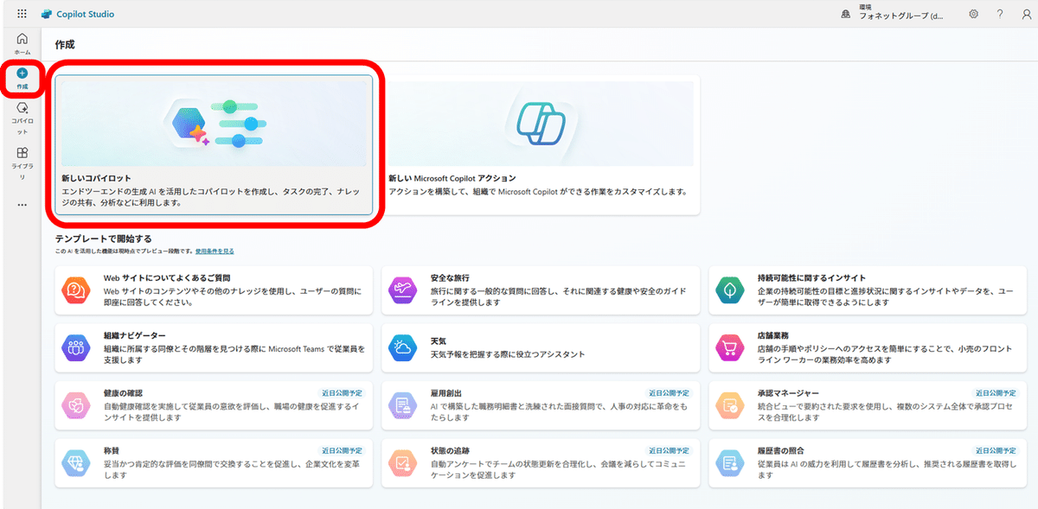Click the テンプレートで開始する heading
This screenshot has height=509, width=1038.
(x=103, y=239)
